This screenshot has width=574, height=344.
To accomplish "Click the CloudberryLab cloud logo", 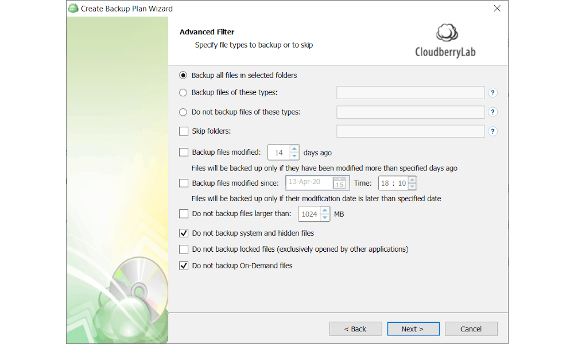I will [x=446, y=32].
